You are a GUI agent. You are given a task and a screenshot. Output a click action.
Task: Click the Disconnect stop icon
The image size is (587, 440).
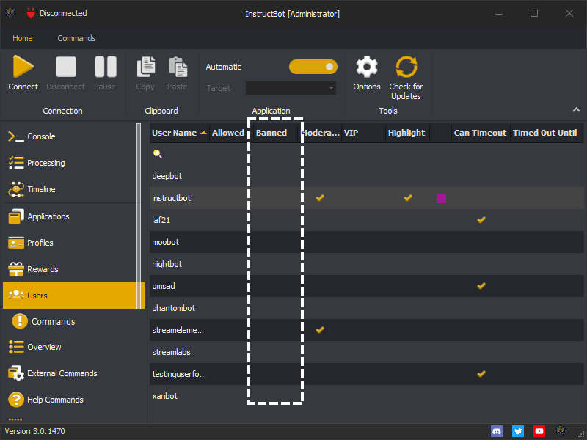66,67
